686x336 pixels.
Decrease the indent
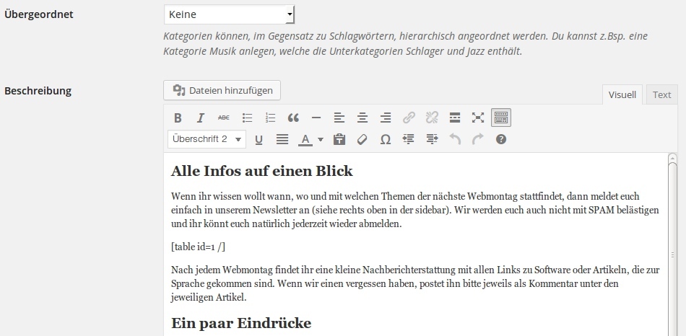[x=409, y=139]
